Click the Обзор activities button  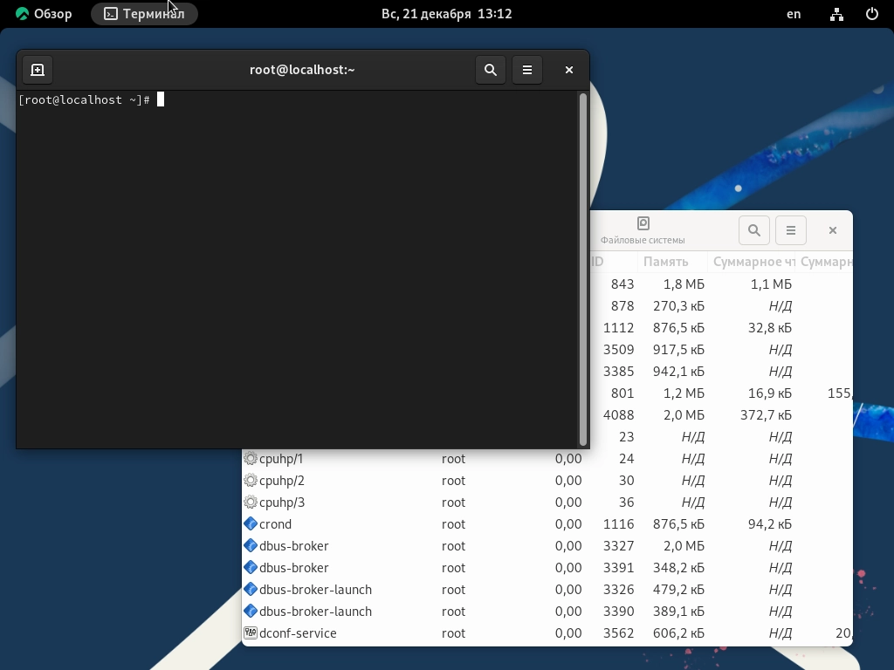44,14
